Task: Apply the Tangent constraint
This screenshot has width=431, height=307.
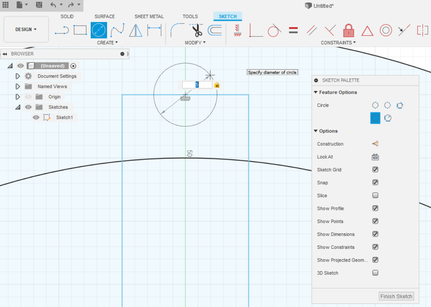Action: point(274,30)
